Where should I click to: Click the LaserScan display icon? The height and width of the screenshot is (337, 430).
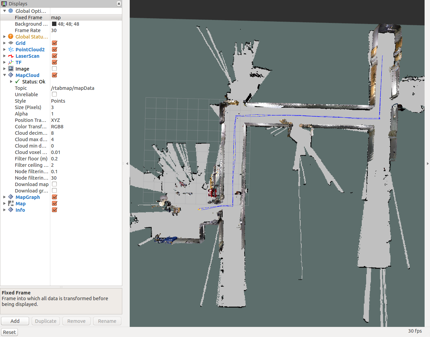tap(11, 56)
